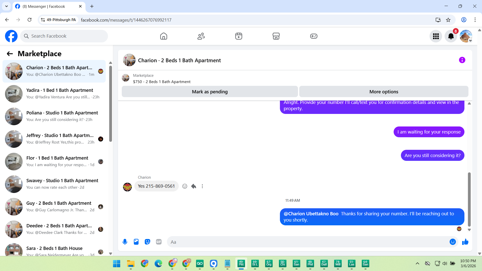
Task: Open the GIF picker
Action: click(159, 242)
